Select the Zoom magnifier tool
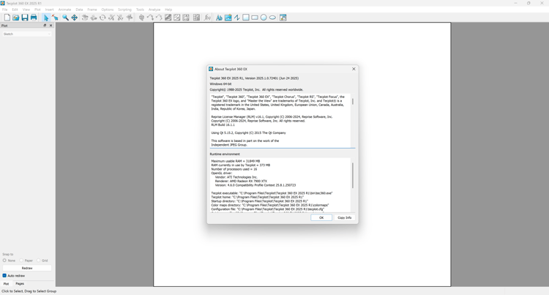 coord(65,18)
